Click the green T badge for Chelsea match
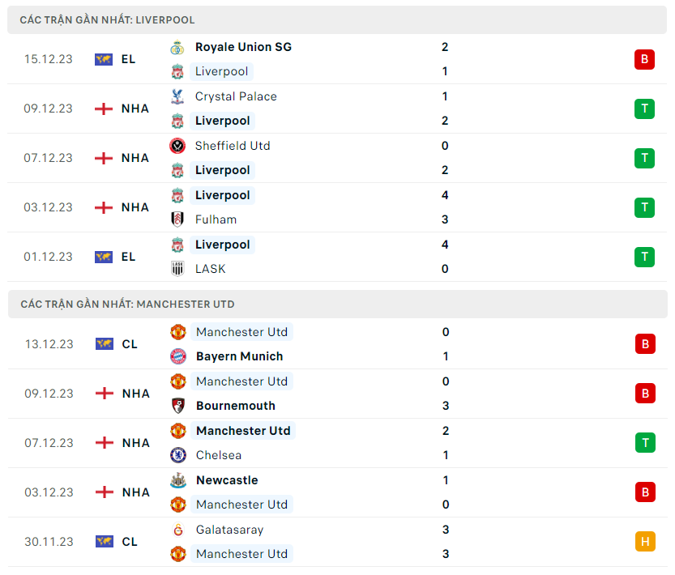Screen dimensions: 675x575 pos(645,443)
